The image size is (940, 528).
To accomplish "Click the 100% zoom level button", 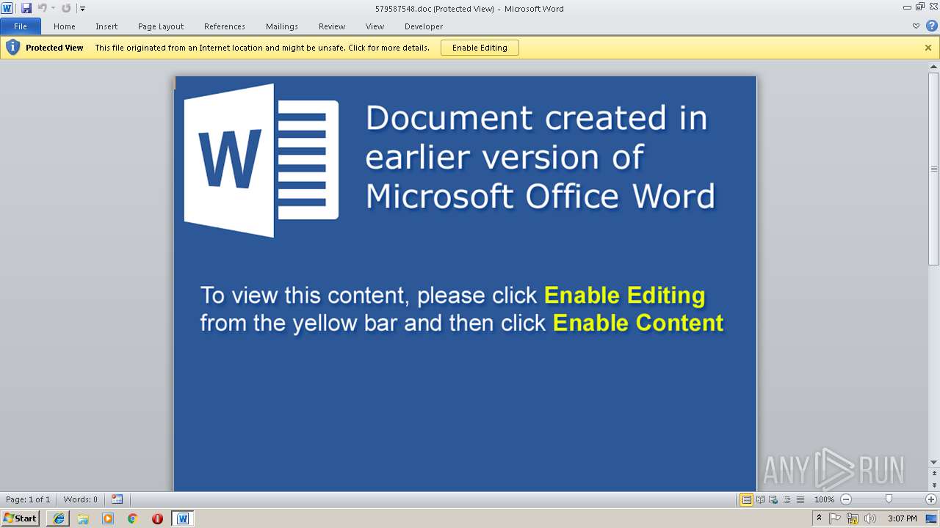I will pyautogui.click(x=824, y=499).
